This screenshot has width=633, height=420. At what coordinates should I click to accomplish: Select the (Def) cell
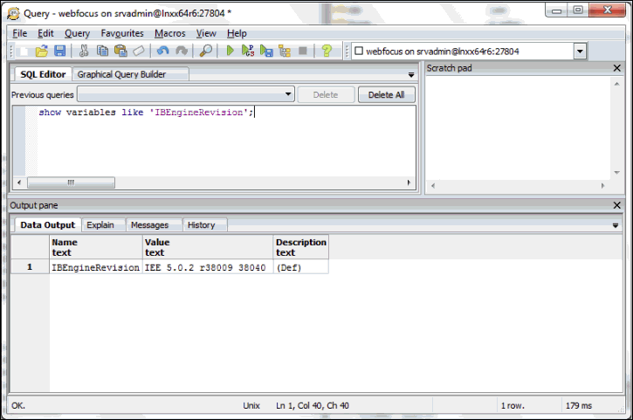tap(300, 267)
